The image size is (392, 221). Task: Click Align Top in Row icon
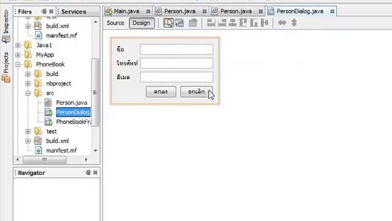(x=243, y=23)
